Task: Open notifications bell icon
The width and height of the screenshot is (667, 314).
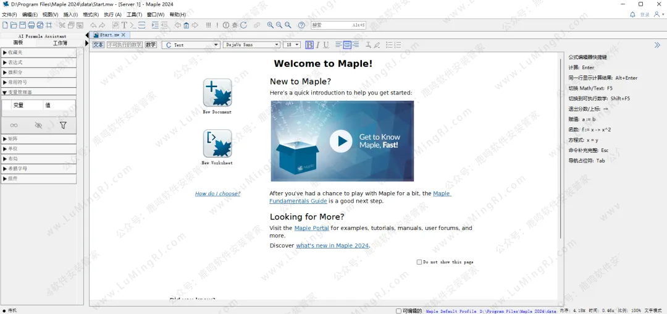Action: click(632, 14)
